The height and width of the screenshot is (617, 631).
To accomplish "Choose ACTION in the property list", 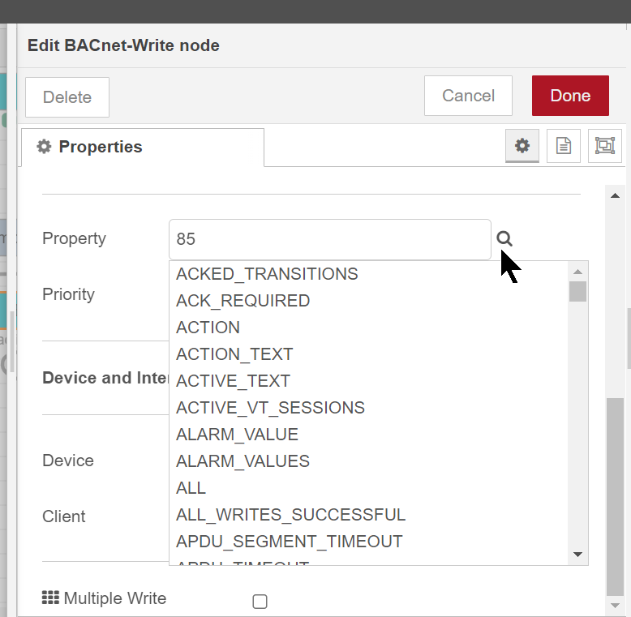I will click(x=368, y=328).
